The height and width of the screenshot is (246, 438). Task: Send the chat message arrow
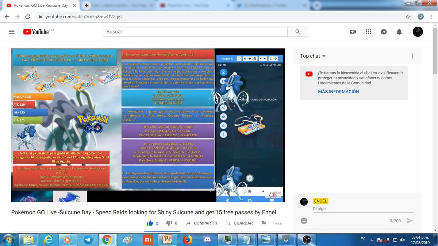click(410, 221)
